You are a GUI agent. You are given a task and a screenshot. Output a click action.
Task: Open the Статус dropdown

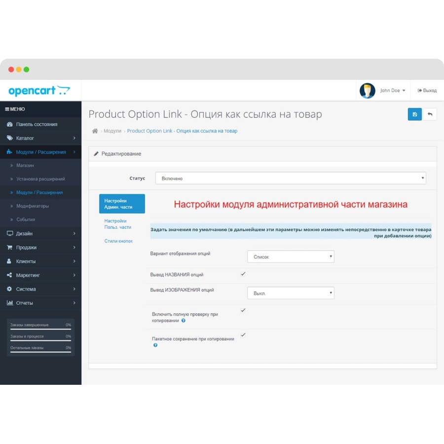[x=291, y=178]
